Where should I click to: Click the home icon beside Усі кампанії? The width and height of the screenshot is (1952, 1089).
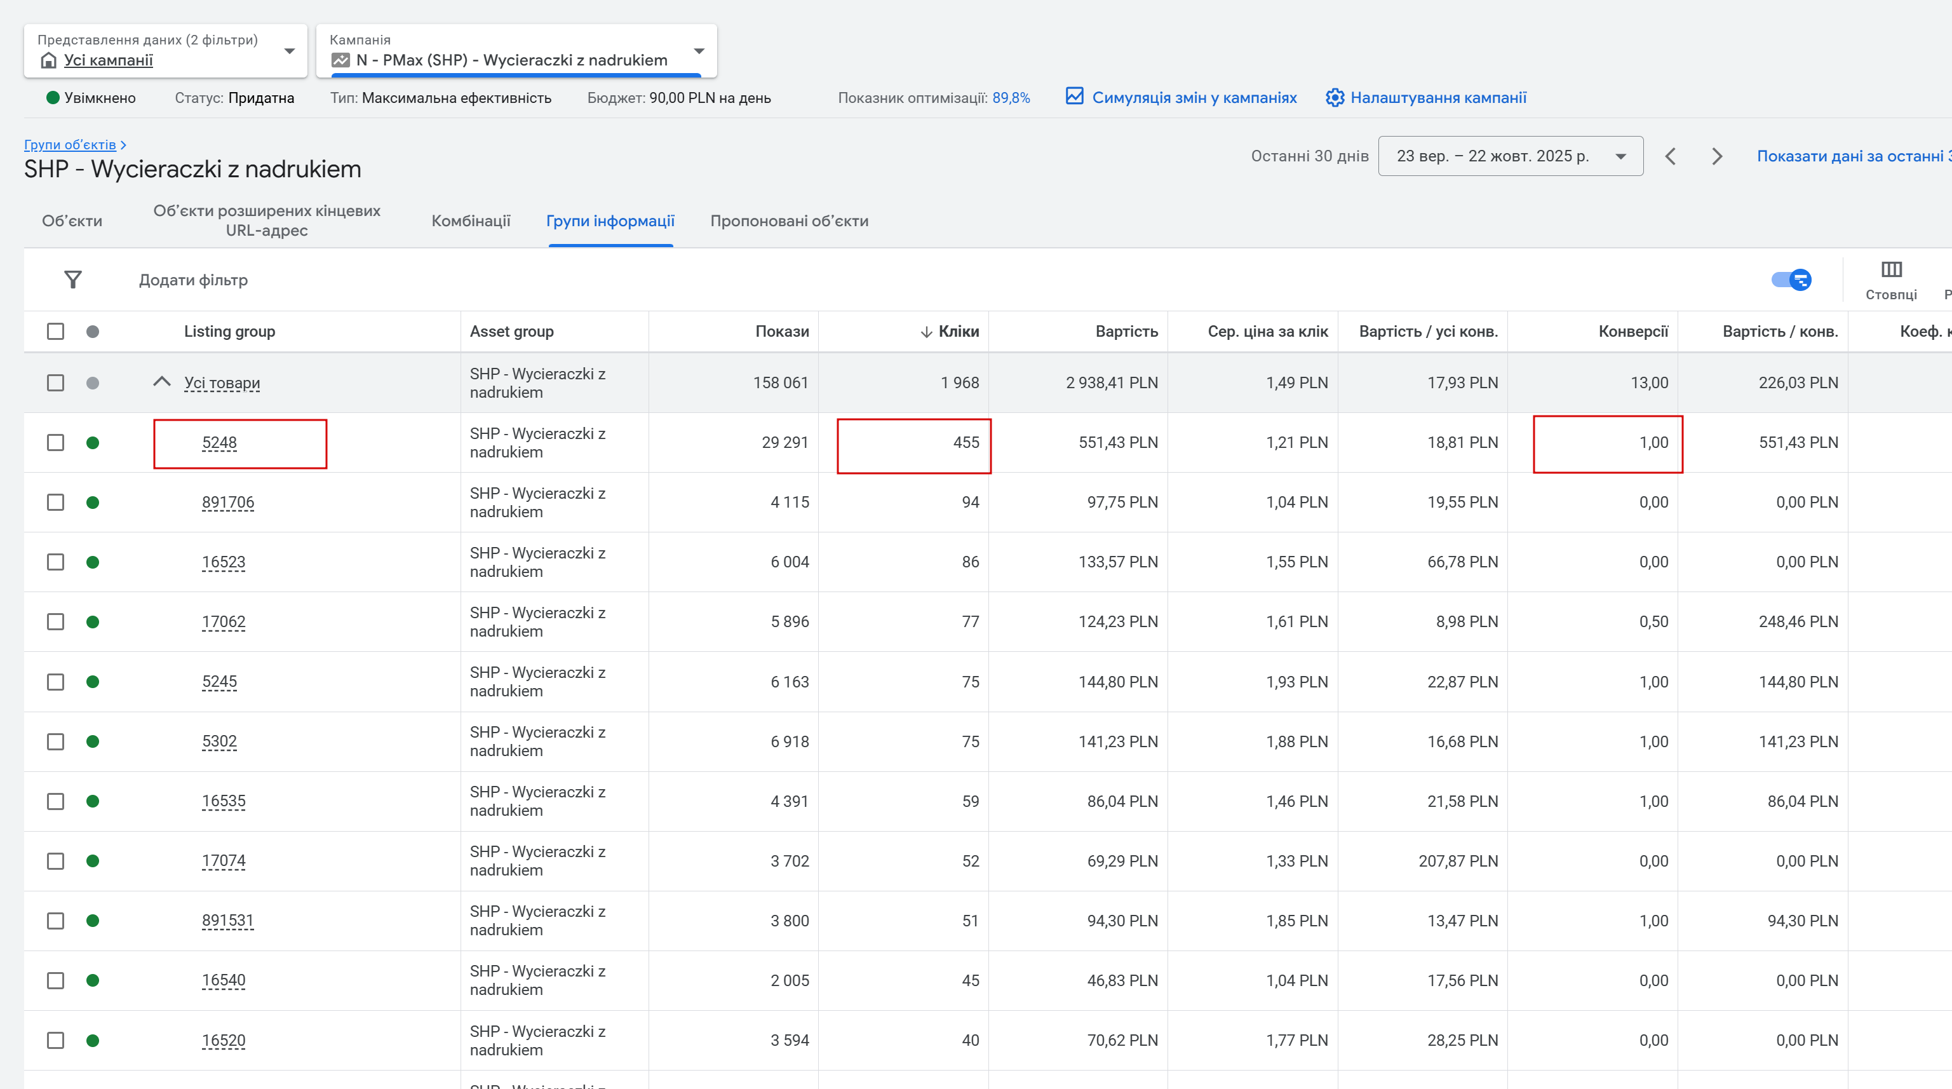(48, 60)
